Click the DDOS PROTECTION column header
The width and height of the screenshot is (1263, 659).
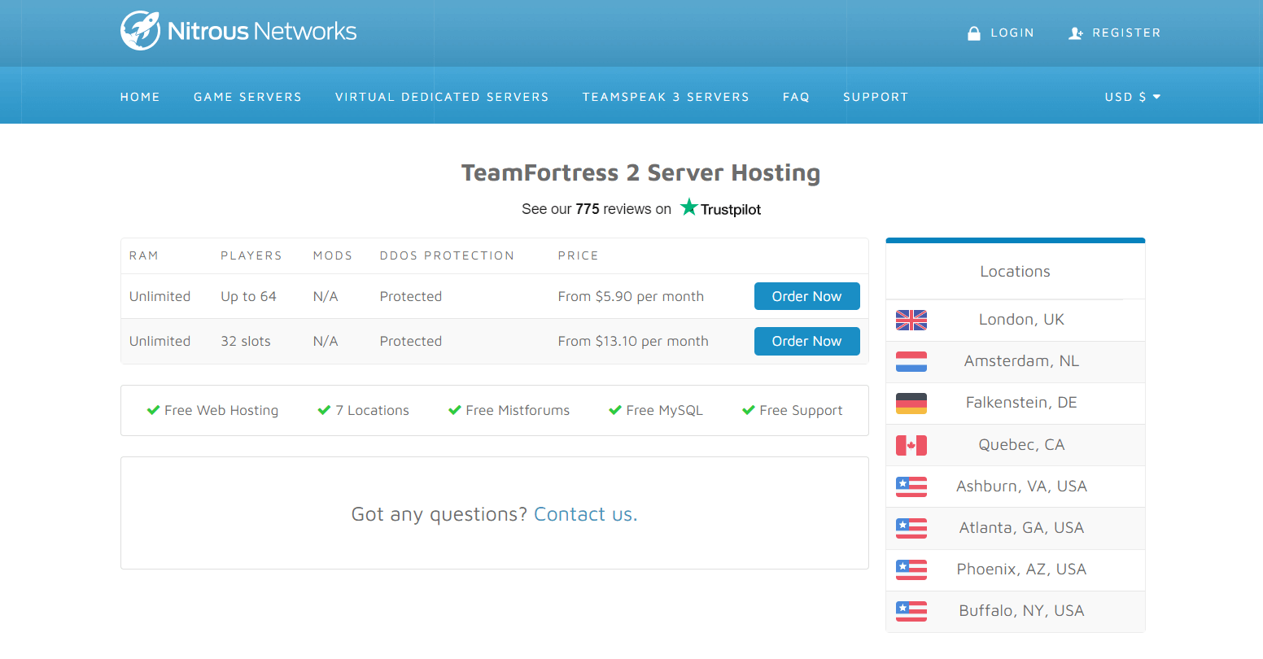447,255
